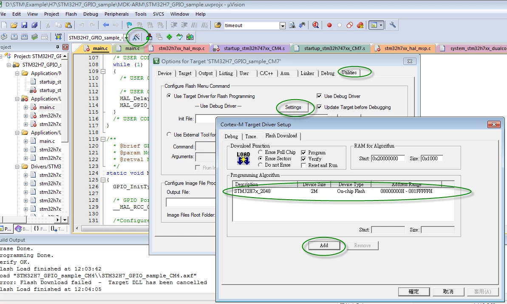Screen dimensions: 507x304
Task: Insert breakpoint red dot icon
Action: (329, 25)
